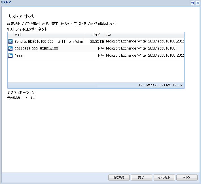The height and width of the screenshot is (184, 201).
Task: Maximize the リストア dialog window
Action: click(x=192, y=3)
